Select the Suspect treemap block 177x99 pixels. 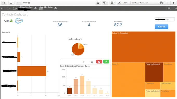128,80
